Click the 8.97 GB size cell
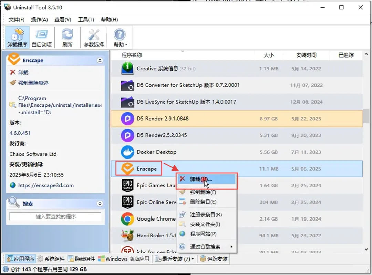Screen dimensions: 372x275 tap(269, 119)
